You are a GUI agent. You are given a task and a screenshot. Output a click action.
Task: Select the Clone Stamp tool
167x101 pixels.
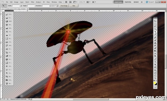[155, 43]
